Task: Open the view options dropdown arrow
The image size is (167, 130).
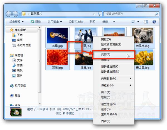Action: (x=138, y=22)
